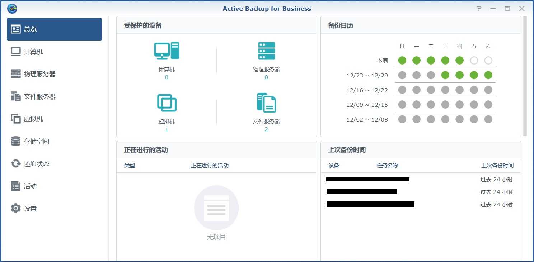Click the 文件服务器 sidebar icon
534x262 pixels.
pos(16,96)
